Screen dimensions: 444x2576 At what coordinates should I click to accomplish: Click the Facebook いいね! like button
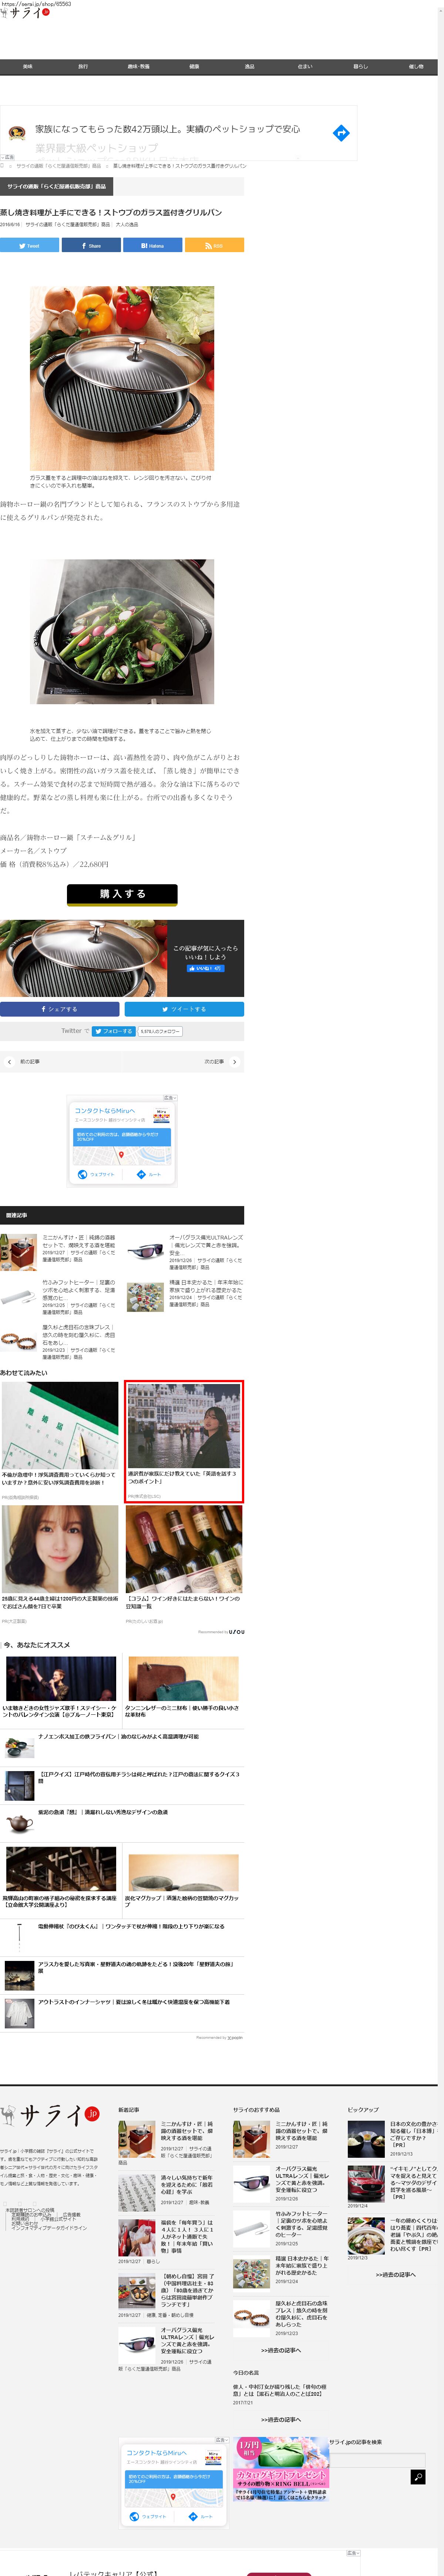tap(205, 968)
